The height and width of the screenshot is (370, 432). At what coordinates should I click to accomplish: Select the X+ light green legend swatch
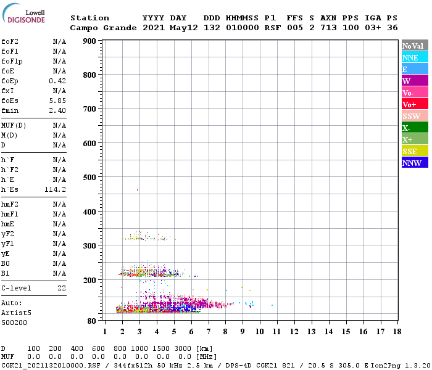click(415, 139)
